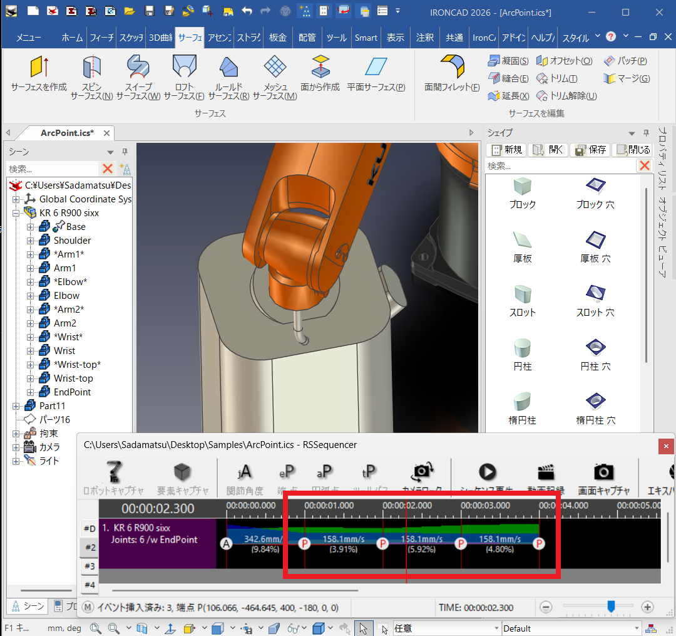Open the メニュー (Menu) item

28,38
